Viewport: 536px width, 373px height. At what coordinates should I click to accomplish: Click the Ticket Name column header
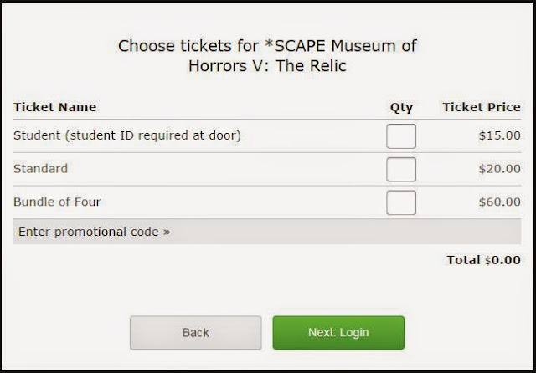coord(54,107)
